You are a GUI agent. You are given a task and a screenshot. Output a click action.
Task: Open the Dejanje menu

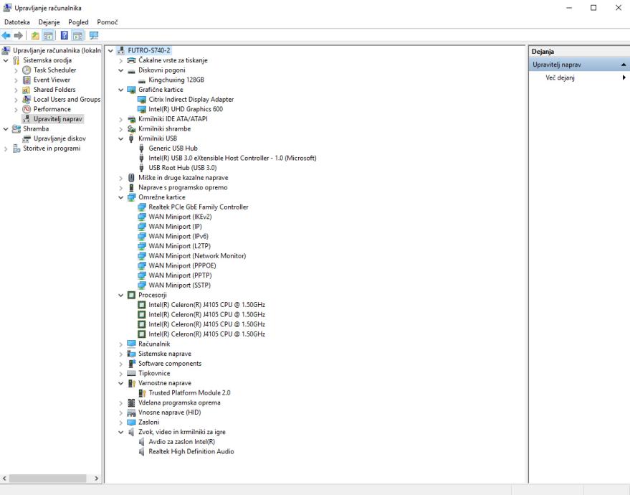click(x=49, y=22)
